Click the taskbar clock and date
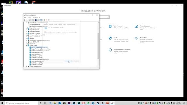Image resolution: width=187 pixels, height=105 pixels. point(179,103)
